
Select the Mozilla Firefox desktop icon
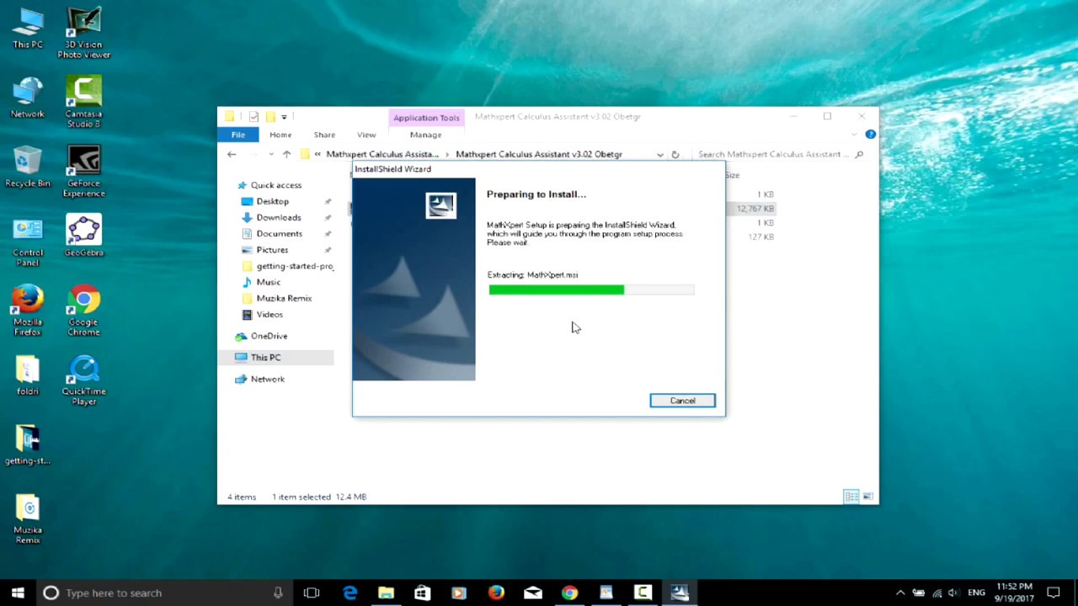(x=28, y=311)
